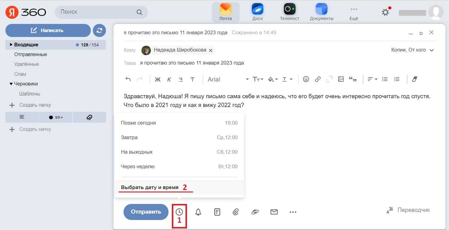Clear formatting with the eraser icon
The width and height of the screenshot is (449, 230).
(x=415, y=79)
